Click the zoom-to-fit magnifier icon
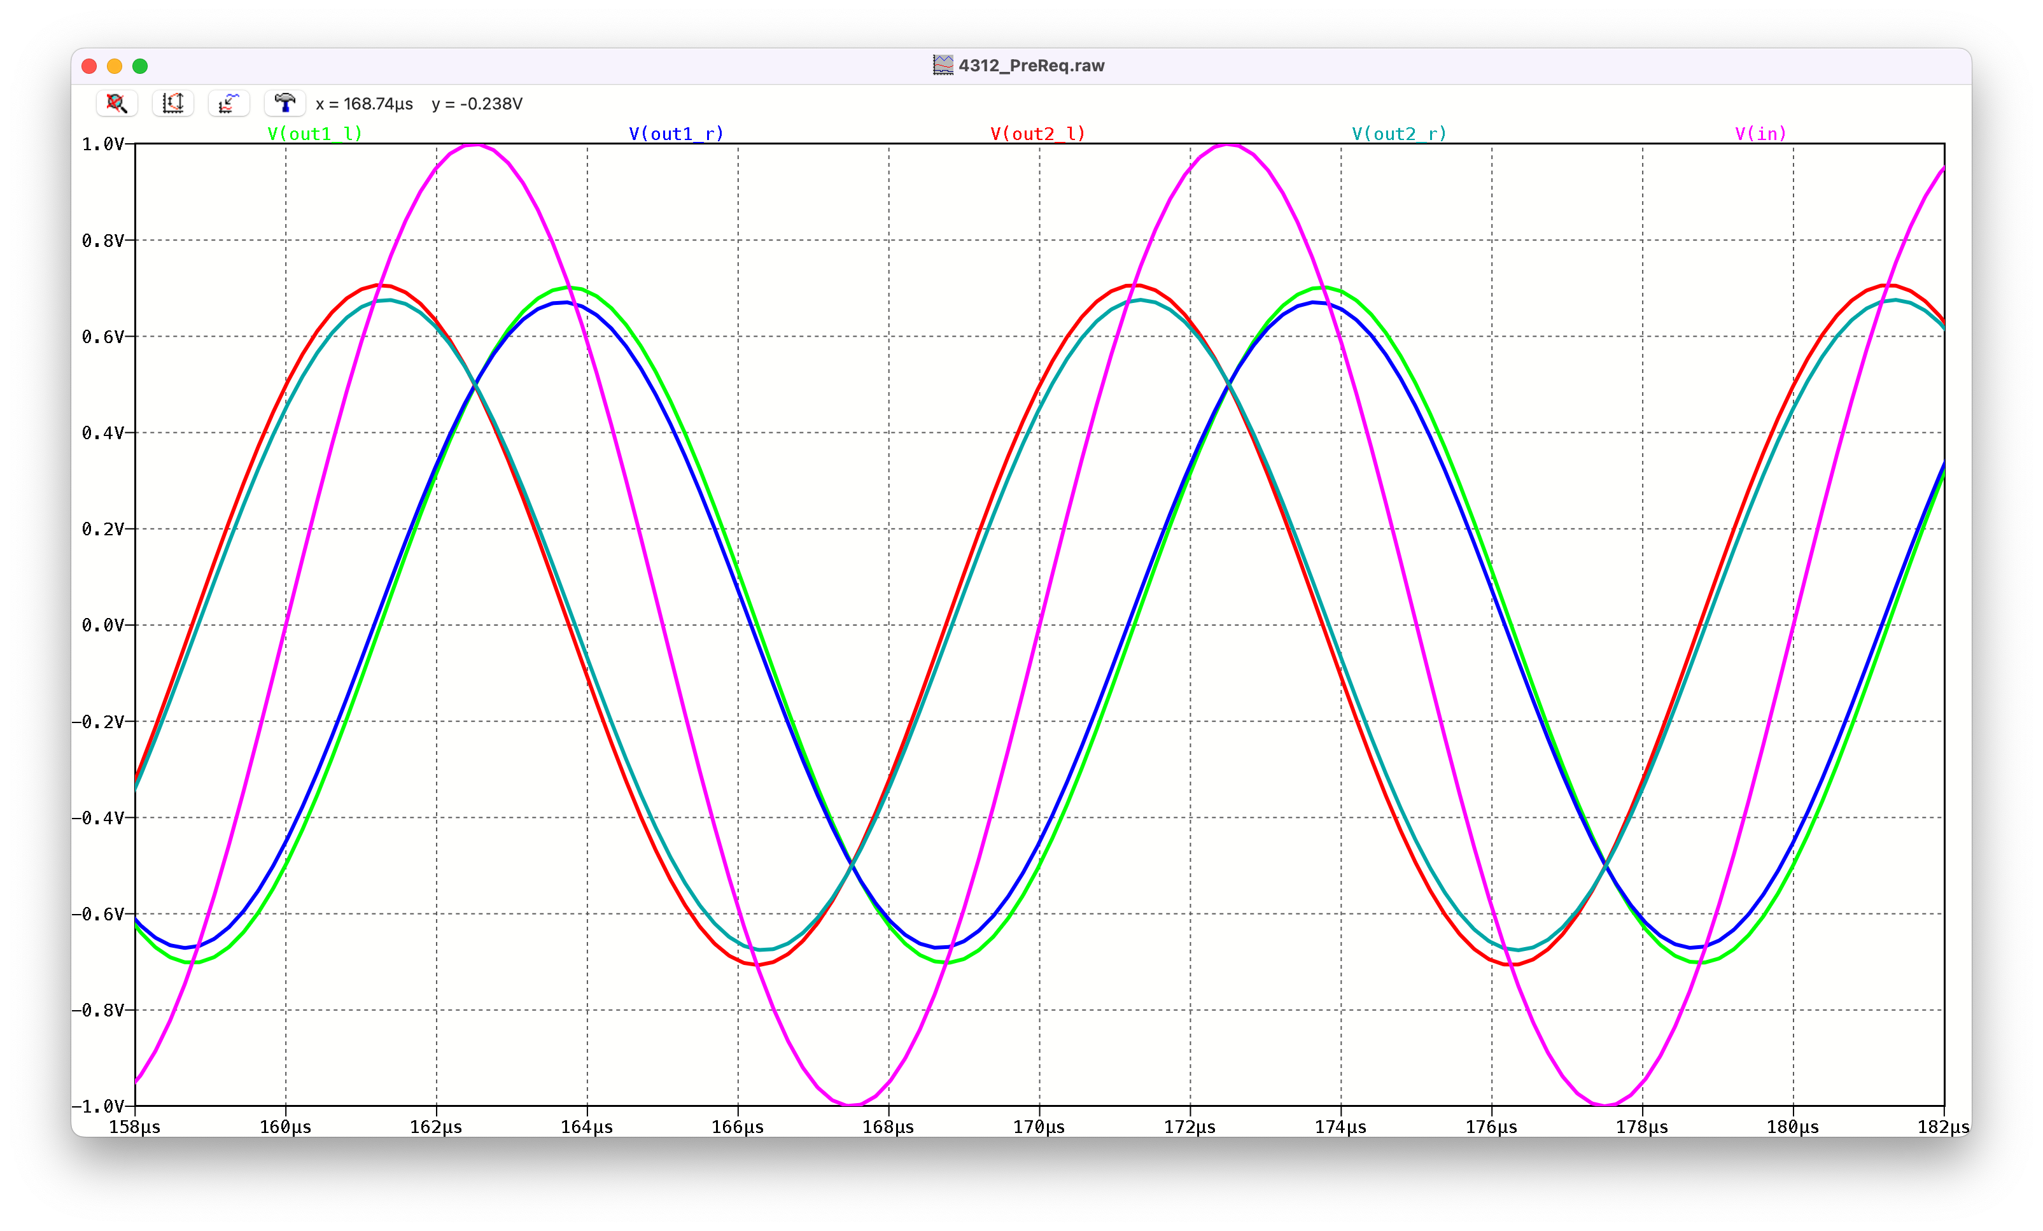Screen dimensions: 2043x1231 click(117, 104)
